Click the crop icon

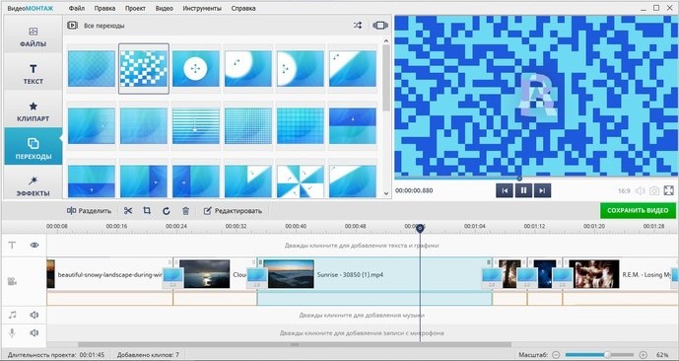tap(147, 211)
